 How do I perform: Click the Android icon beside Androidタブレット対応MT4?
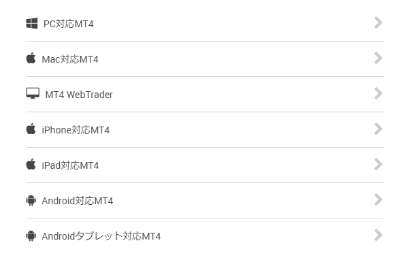pyautogui.click(x=31, y=235)
